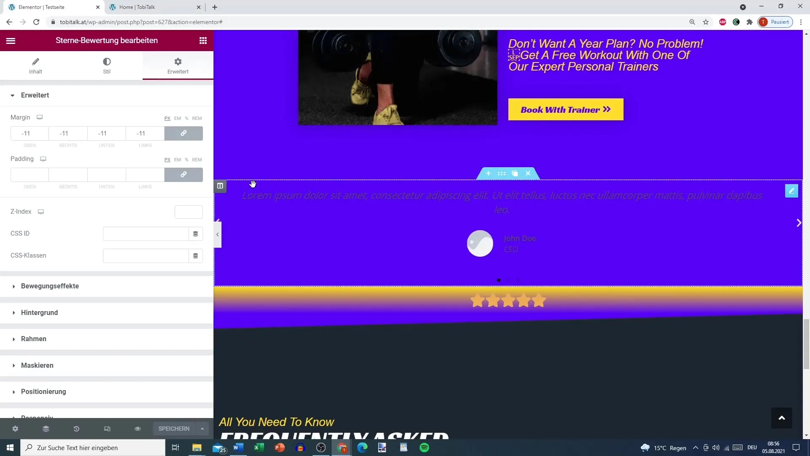Select EM unit for Margin
The height and width of the screenshot is (456, 810).
point(178,118)
